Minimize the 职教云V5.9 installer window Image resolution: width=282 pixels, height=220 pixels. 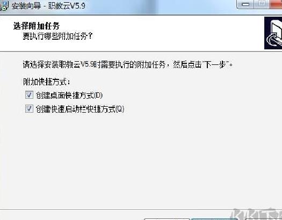click(x=245, y=4)
